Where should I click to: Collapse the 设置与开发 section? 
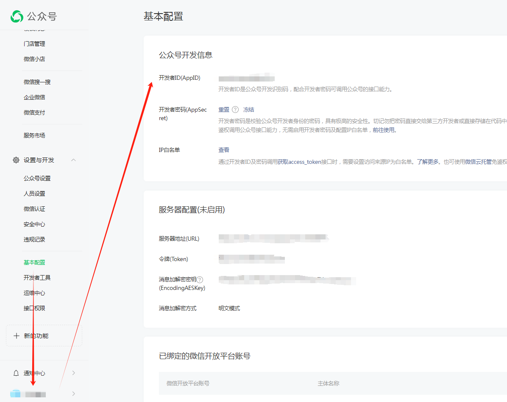(x=73, y=160)
